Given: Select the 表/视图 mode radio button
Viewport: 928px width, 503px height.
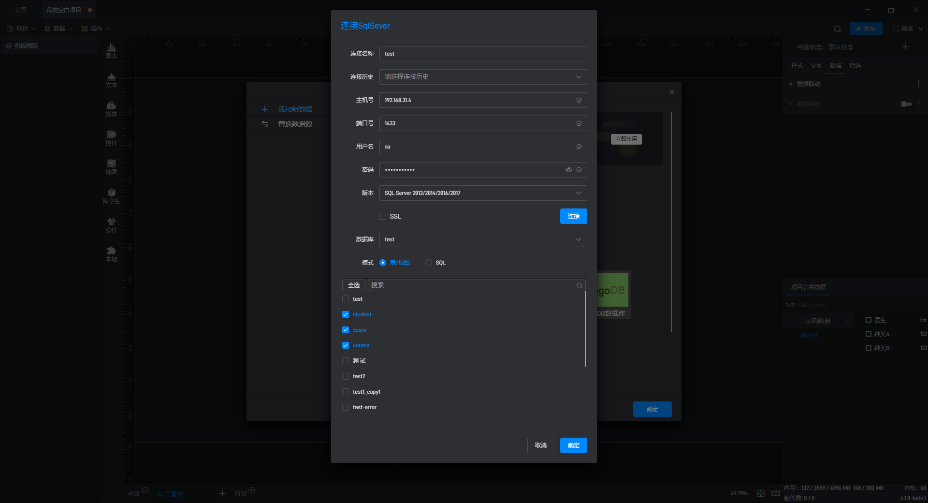Looking at the screenshot, I should pyautogui.click(x=383, y=263).
